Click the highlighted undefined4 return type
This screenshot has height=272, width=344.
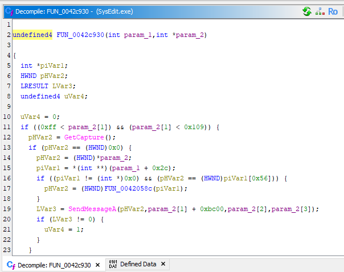point(32,35)
